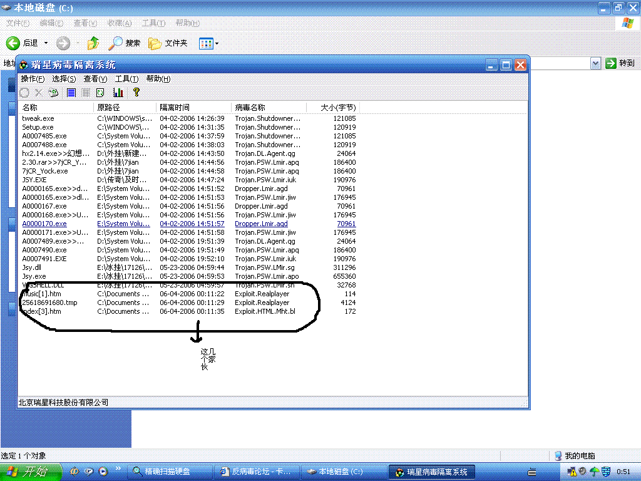Click the grayed restore circle icon in quarantine toolbar
The height and width of the screenshot is (481, 641).
(x=24, y=93)
